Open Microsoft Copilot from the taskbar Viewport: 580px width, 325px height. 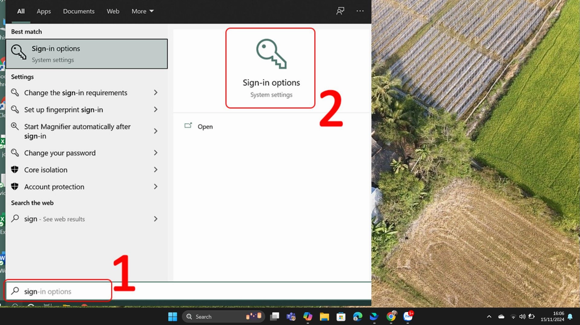click(308, 317)
